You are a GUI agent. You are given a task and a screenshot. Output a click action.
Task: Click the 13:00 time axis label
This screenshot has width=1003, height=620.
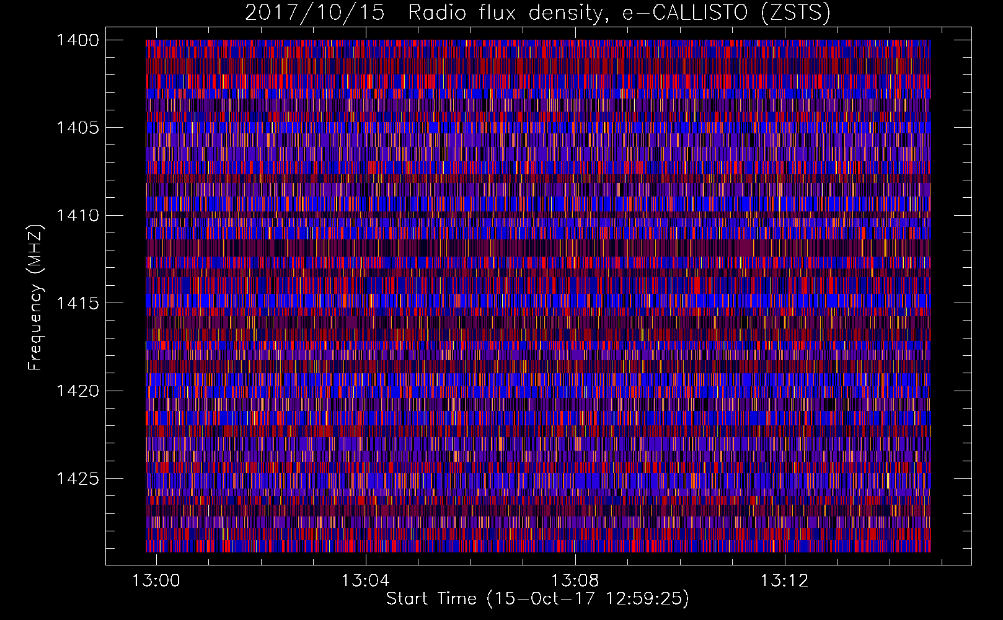156,580
